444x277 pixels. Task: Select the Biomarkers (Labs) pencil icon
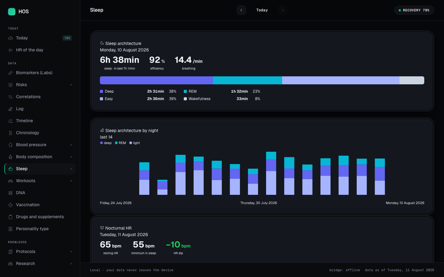tap(10, 73)
